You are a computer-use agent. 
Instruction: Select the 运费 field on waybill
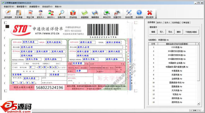coord(81,71)
